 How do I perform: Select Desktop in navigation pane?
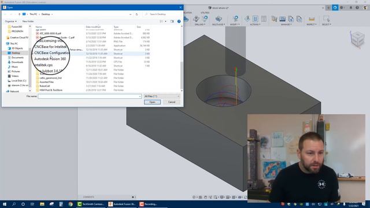(x=14, y=53)
